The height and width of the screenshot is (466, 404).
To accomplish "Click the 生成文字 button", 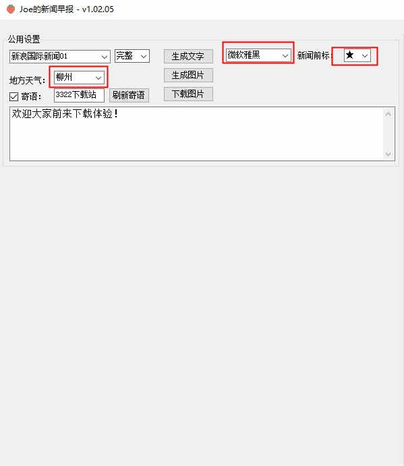I will 188,56.
